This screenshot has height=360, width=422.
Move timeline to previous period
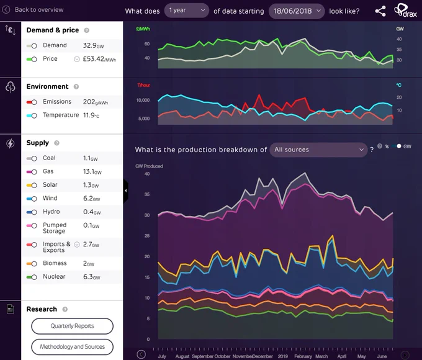[x=141, y=354]
